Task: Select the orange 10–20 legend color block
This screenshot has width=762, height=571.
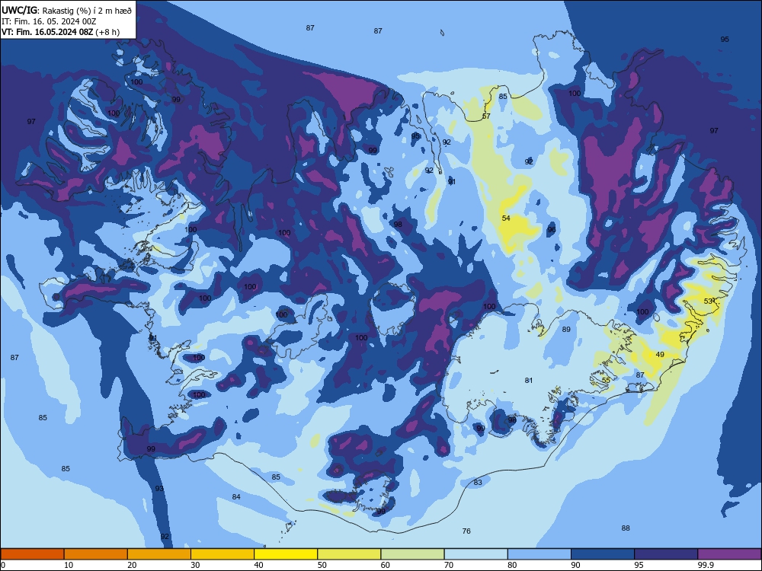Action: pos(96,554)
